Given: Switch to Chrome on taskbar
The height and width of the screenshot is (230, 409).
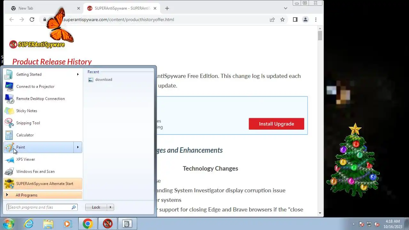Looking at the screenshot, I should (88, 224).
